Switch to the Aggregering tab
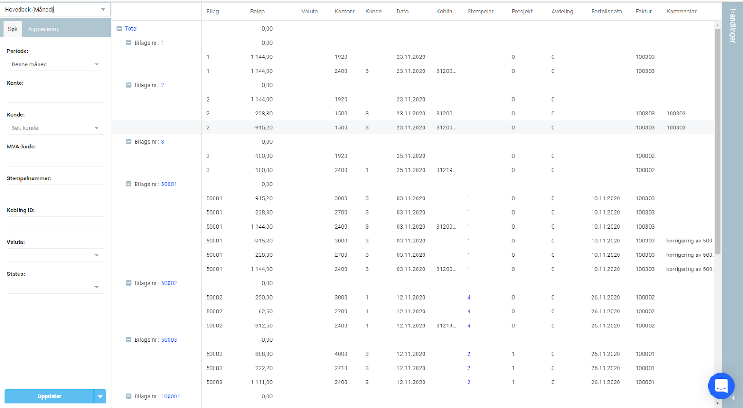This screenshot has height=408, width=743. click(x=44, y=29)
